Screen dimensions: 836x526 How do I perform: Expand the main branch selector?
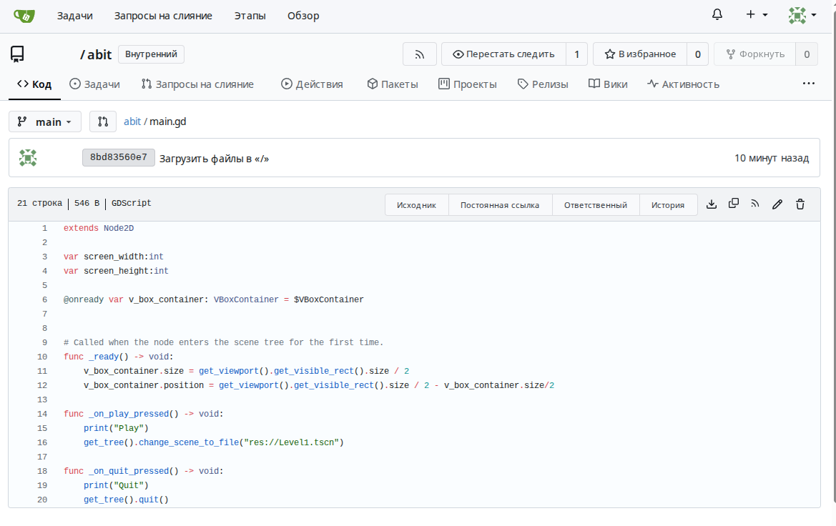45,122
